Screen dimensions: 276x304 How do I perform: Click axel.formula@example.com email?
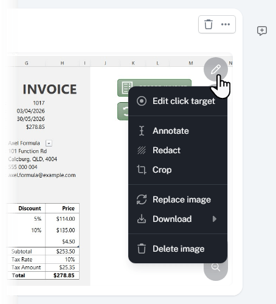42,175
